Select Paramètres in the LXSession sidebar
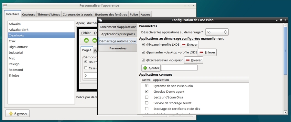This screenshot has height=122, width=291. coord(118,48)
